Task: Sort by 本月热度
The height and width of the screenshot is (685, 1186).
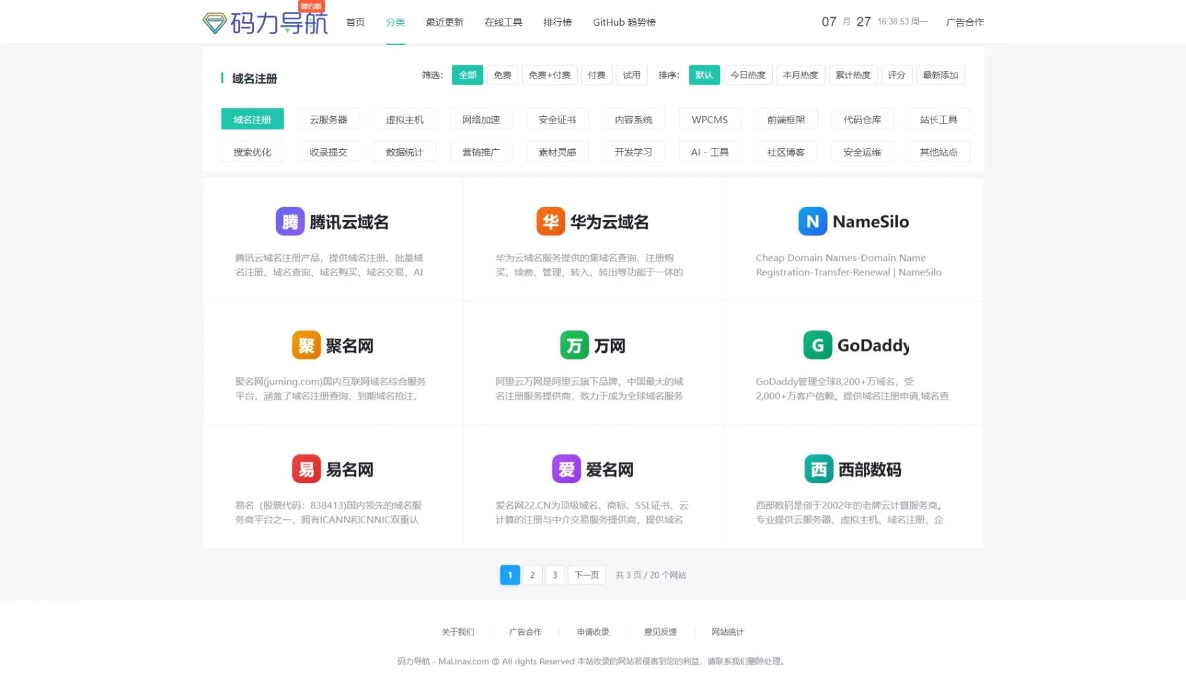Action: tap(800, 75)
